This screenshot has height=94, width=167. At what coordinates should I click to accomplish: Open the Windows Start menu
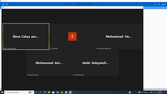pyautogui.click(x=2, y=92)
